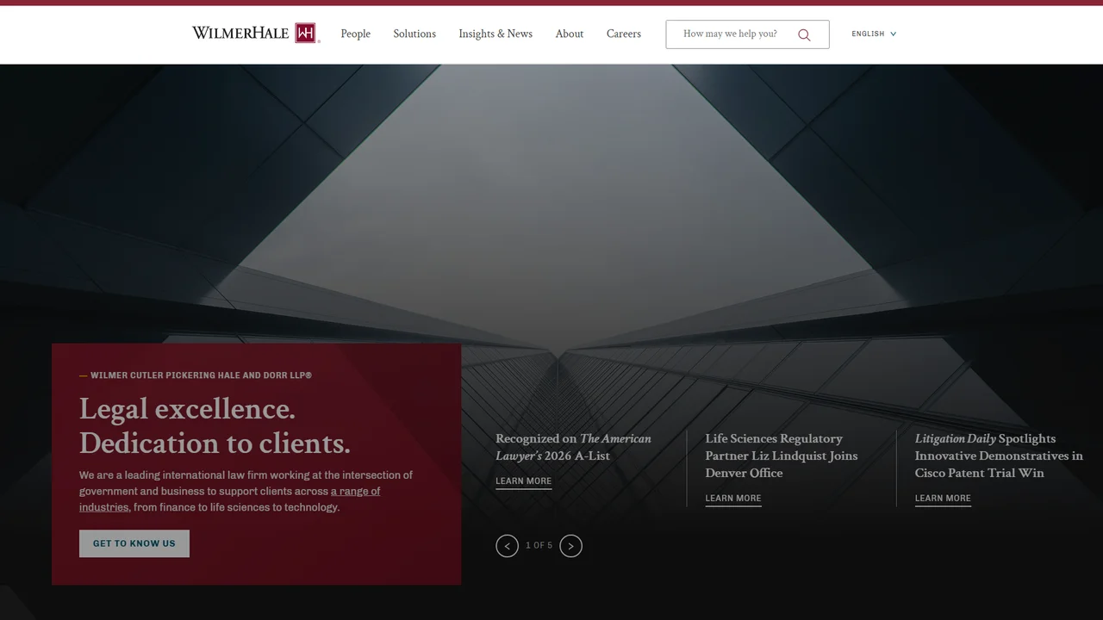Click the 'Legal excellence. Dedication to clients.' heading

tap(215, 425)
